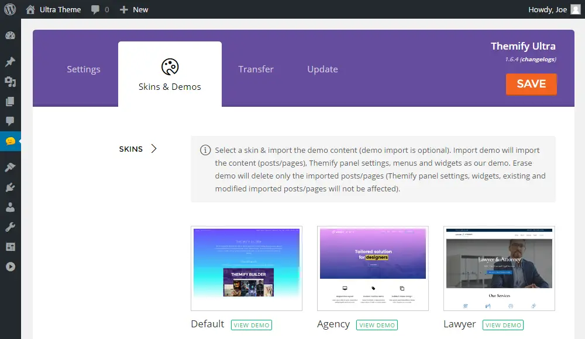The height and width of the screenshot is (339, 585).
Task: Open the changelogs link
Action: (538, 59)
